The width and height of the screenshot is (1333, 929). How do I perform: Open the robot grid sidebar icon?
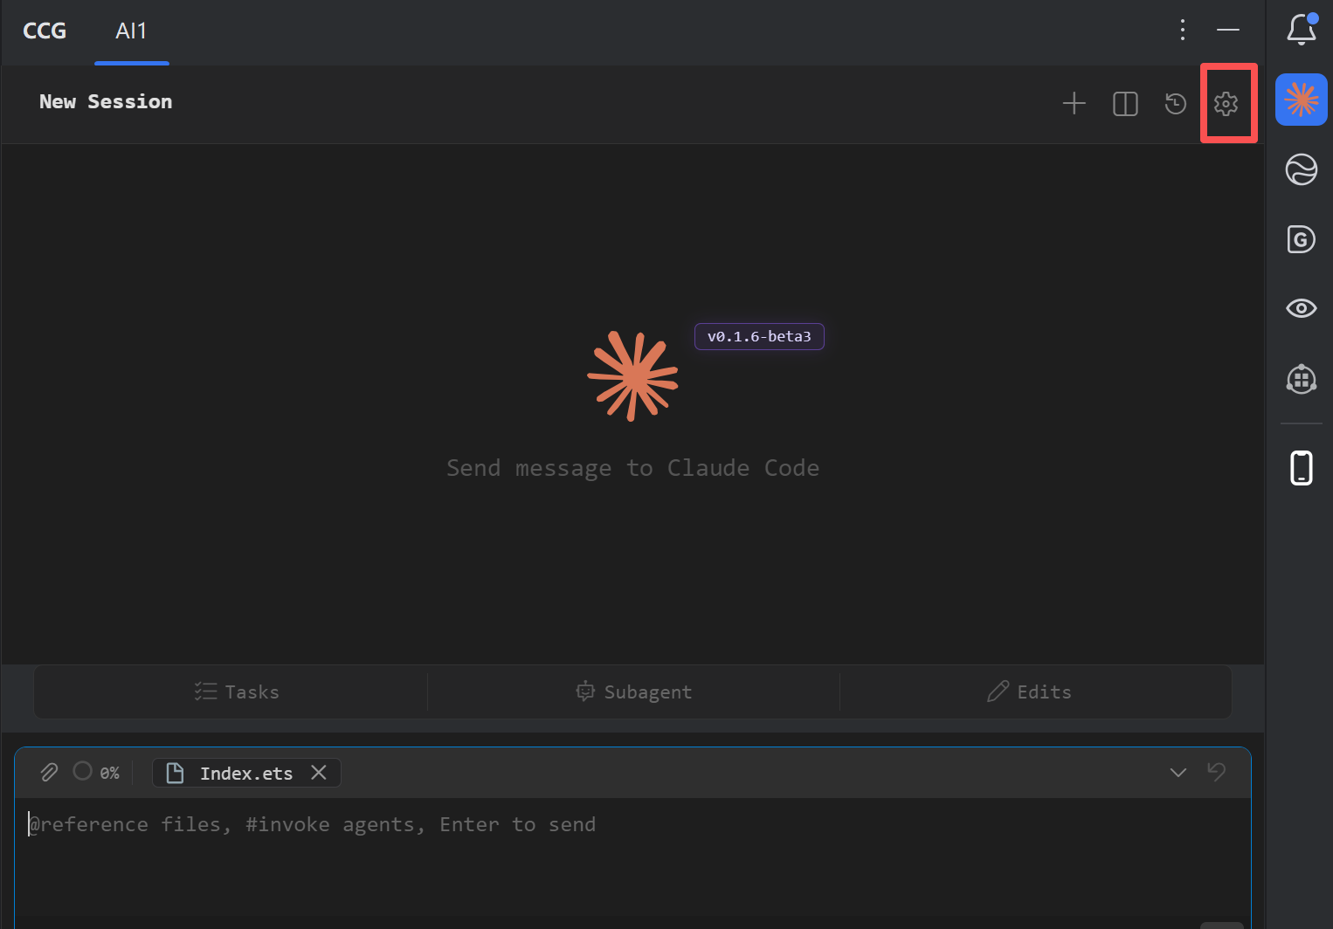[1302, 379]
